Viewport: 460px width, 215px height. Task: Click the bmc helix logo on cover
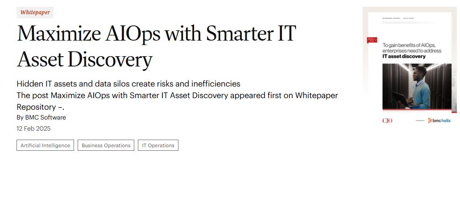(x=439, y=120)
